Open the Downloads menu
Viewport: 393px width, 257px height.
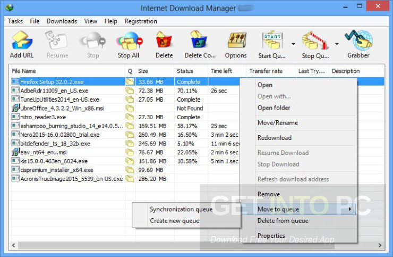pyautogui.click(x=62, y=21)
